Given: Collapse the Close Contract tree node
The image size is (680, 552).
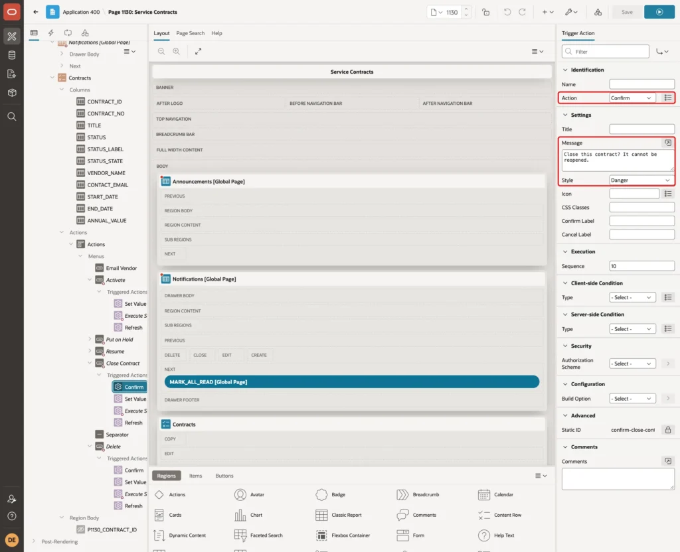Looking at the screenshot, I should (x=90, y=363).
